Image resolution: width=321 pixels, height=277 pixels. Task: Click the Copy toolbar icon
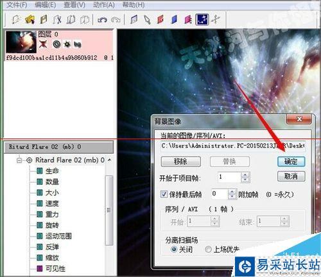[x=71, y=20]
